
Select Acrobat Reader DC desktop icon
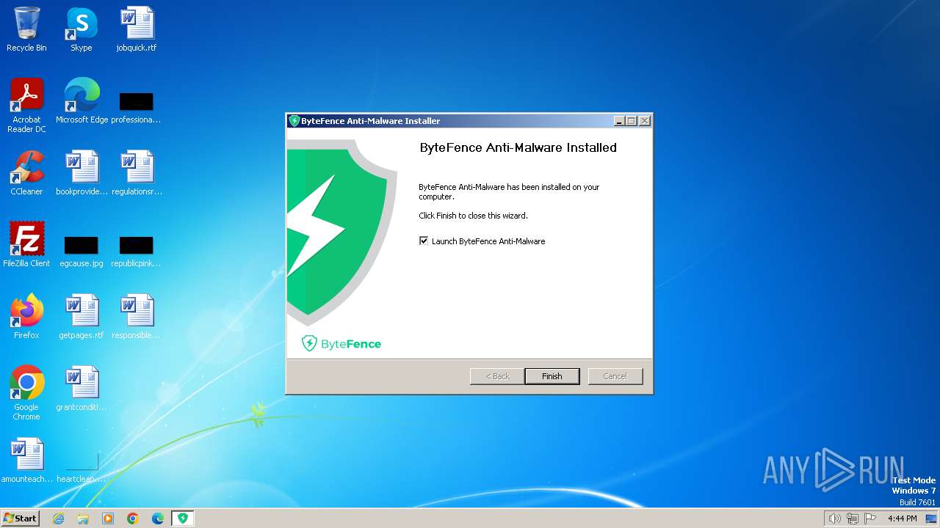pyautogui.click(x=26, y=106)
